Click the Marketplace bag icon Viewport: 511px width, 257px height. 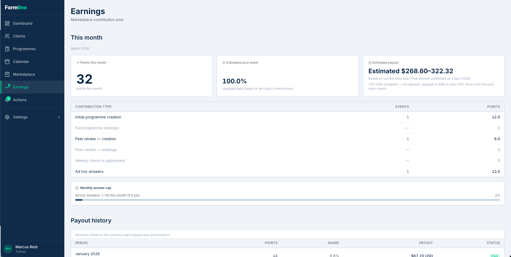click(7, 74)
